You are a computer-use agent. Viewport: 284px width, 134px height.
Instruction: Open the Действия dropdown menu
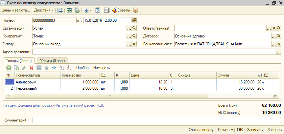[44, 10]
